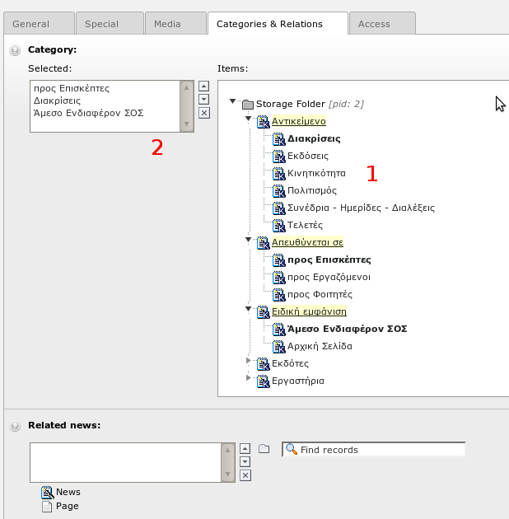Screen dimensions: 509x519
Task: Click the help icon beside Category label
Action: (x=15, y=50)
